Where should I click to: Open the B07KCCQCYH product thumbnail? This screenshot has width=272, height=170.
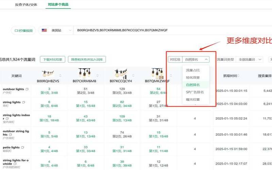[x=121, y=74]
